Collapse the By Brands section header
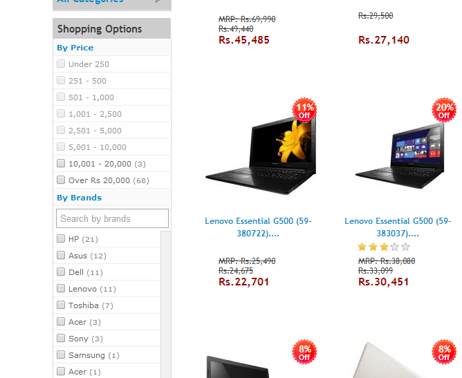Viewport: 462px width, 378px height. coord(80,198)
